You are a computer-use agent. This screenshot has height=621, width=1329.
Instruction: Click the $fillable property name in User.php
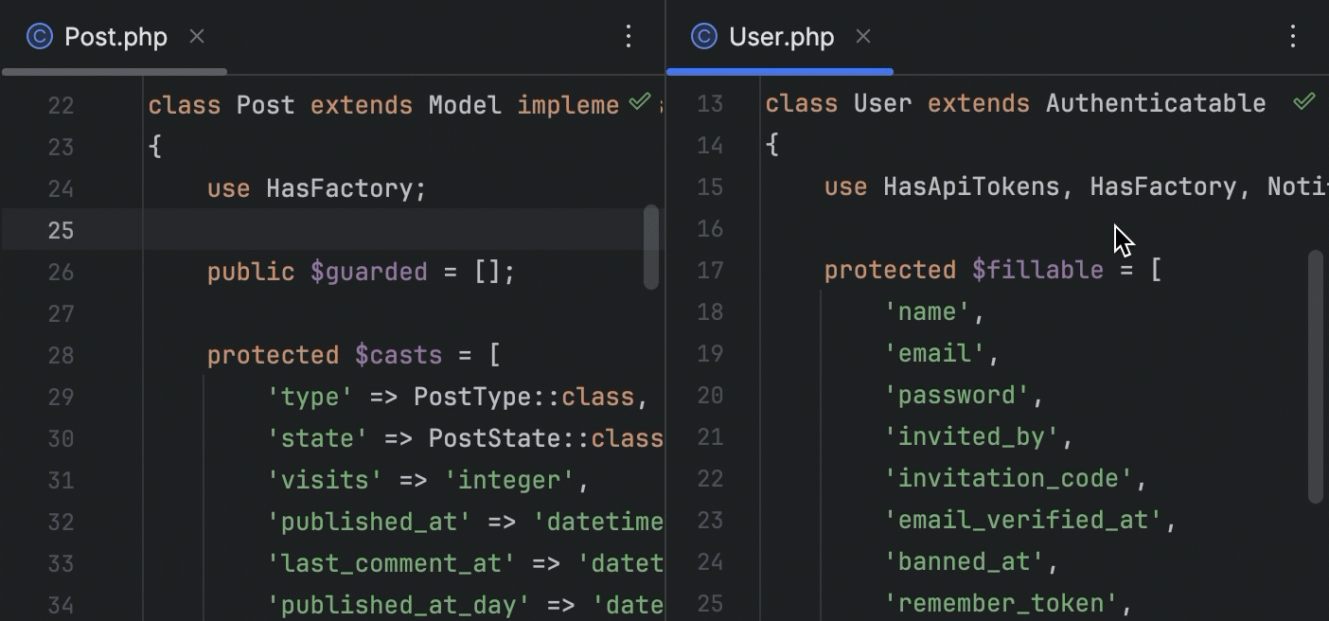(1037, 270)
